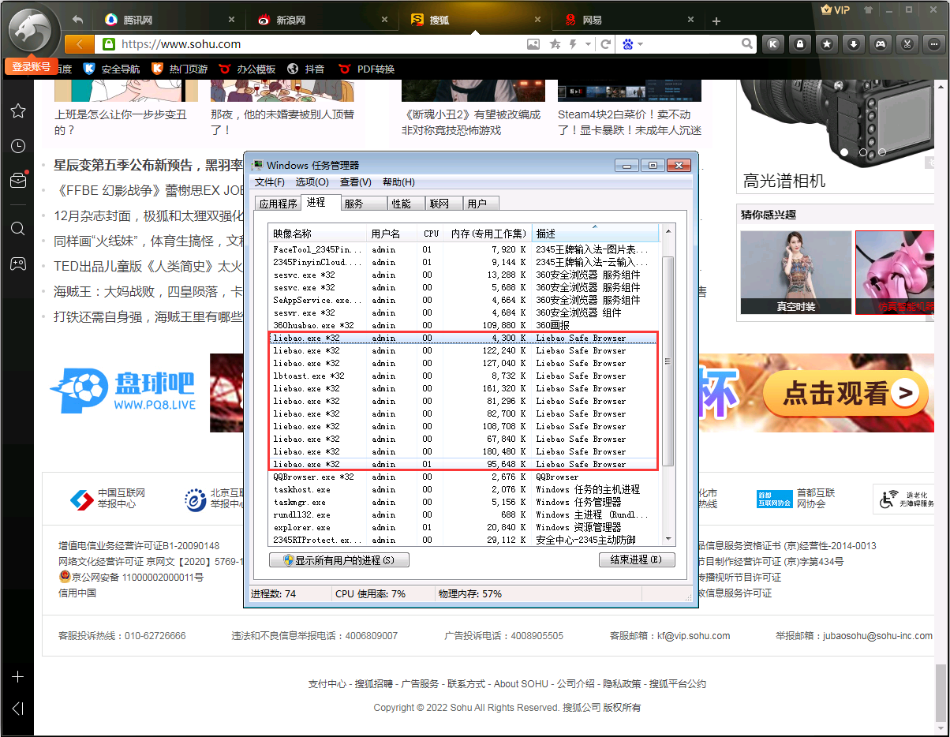Click the image mode icon in address bar

pyautogui.click(x=534, y=44)
